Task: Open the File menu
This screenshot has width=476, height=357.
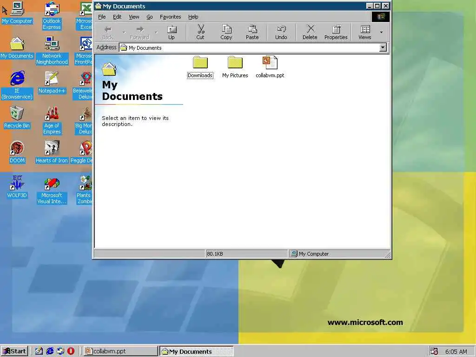Action: 102,17
